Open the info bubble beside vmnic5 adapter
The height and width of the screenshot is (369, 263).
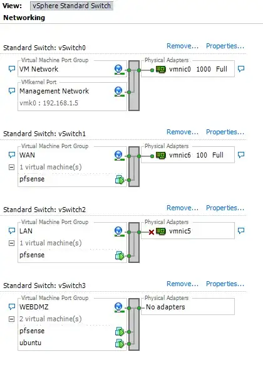click(241, 231)
